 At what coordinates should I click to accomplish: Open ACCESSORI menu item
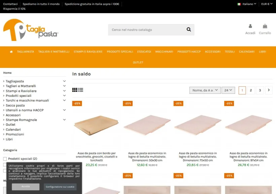coord(213,52)
